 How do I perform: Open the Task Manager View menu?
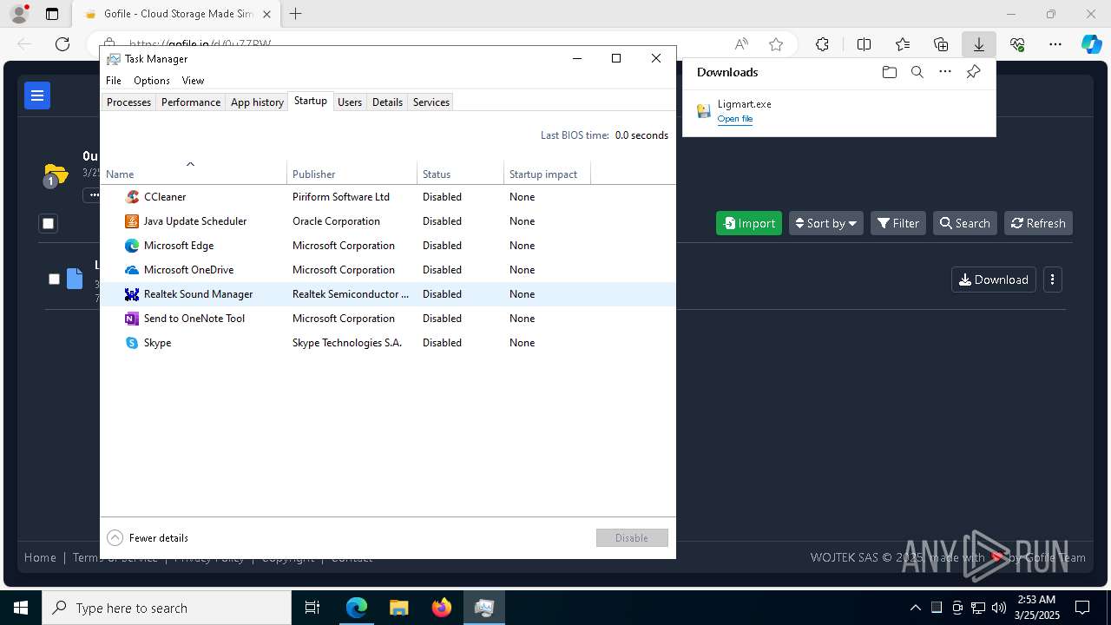(x=193, y=80)
